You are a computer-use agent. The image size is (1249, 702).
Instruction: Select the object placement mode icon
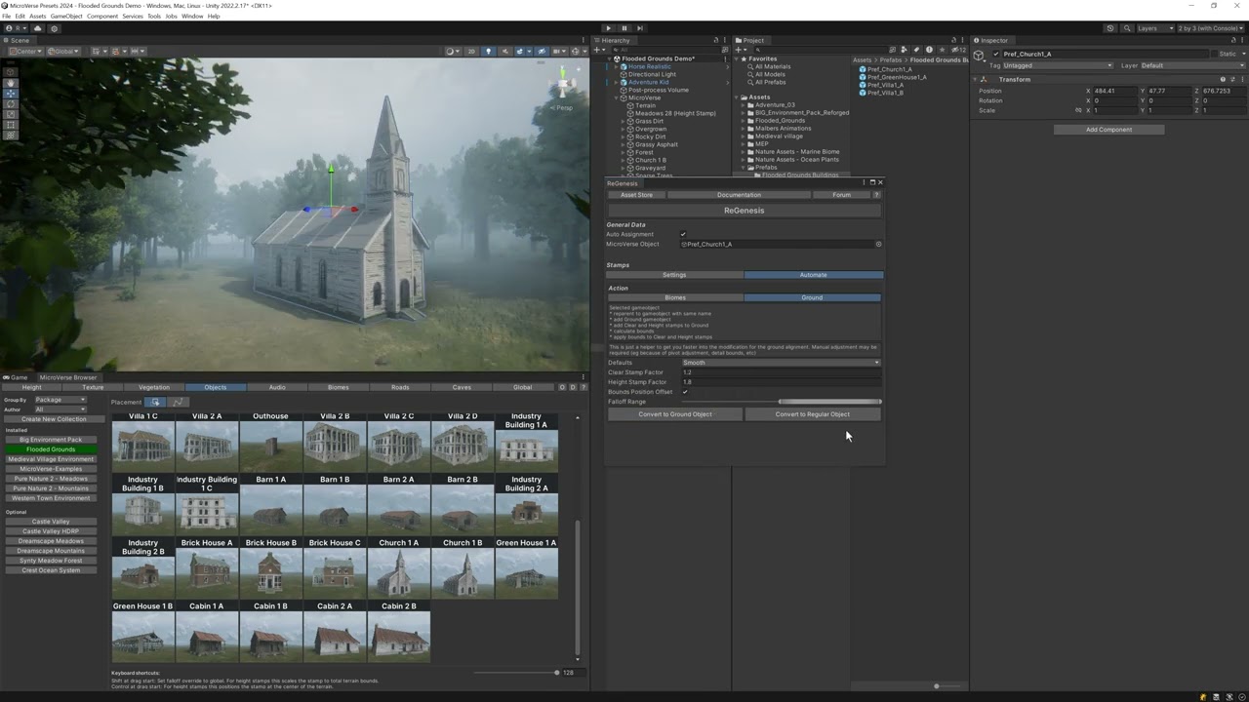pos(155,402)
